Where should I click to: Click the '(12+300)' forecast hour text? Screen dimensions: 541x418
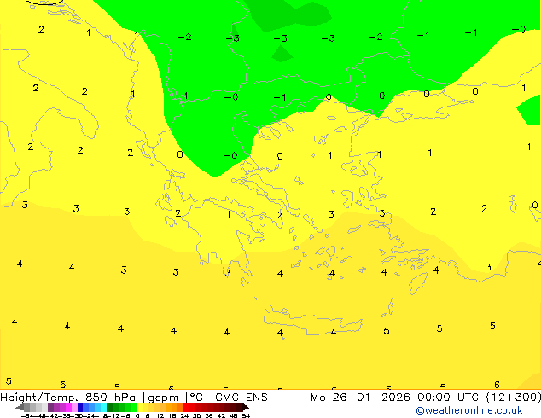tap(514, 398)
